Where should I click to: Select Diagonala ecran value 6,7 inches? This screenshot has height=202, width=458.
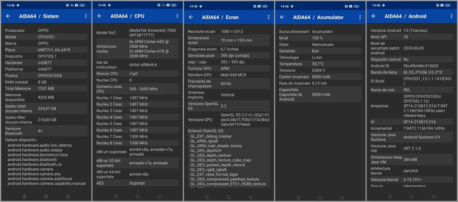pos(230,49)
